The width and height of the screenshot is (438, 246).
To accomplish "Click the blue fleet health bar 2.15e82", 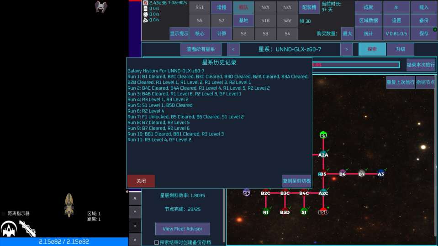I will tap(64, 241).
